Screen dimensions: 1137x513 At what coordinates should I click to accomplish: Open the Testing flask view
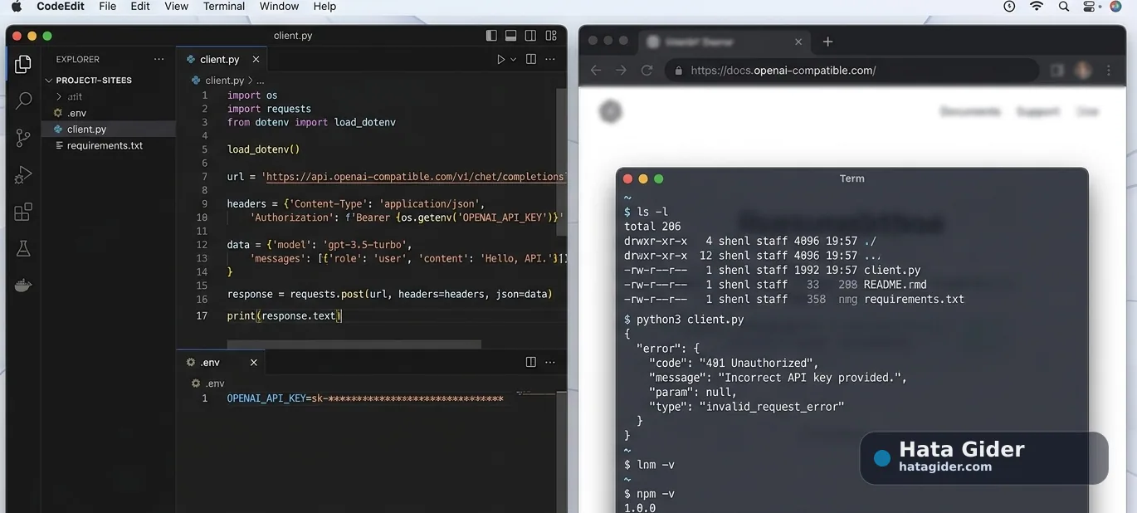coord(23,248)
